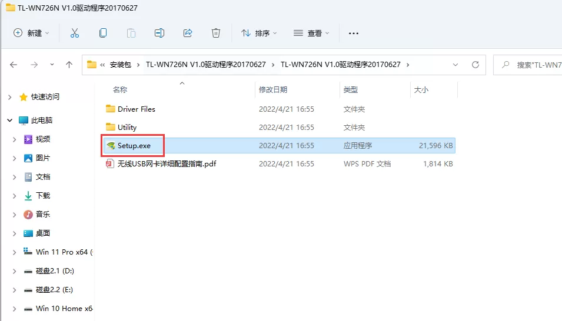The height and width of the screenshot is (321, 562).
Task: Click the Desktop icon in sidebar
Action: click(28, 233)
